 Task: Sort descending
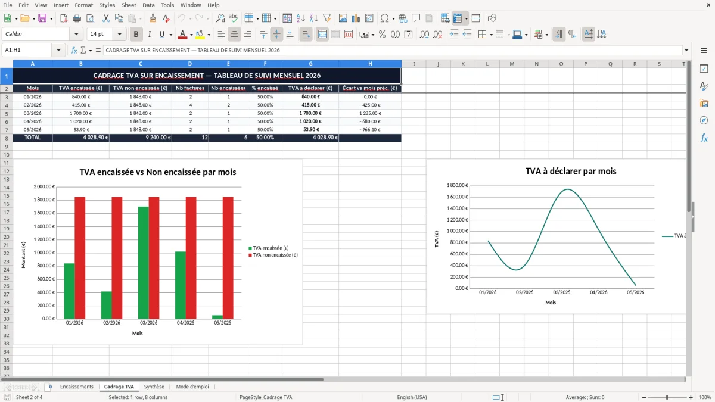[x=313, y=18]
